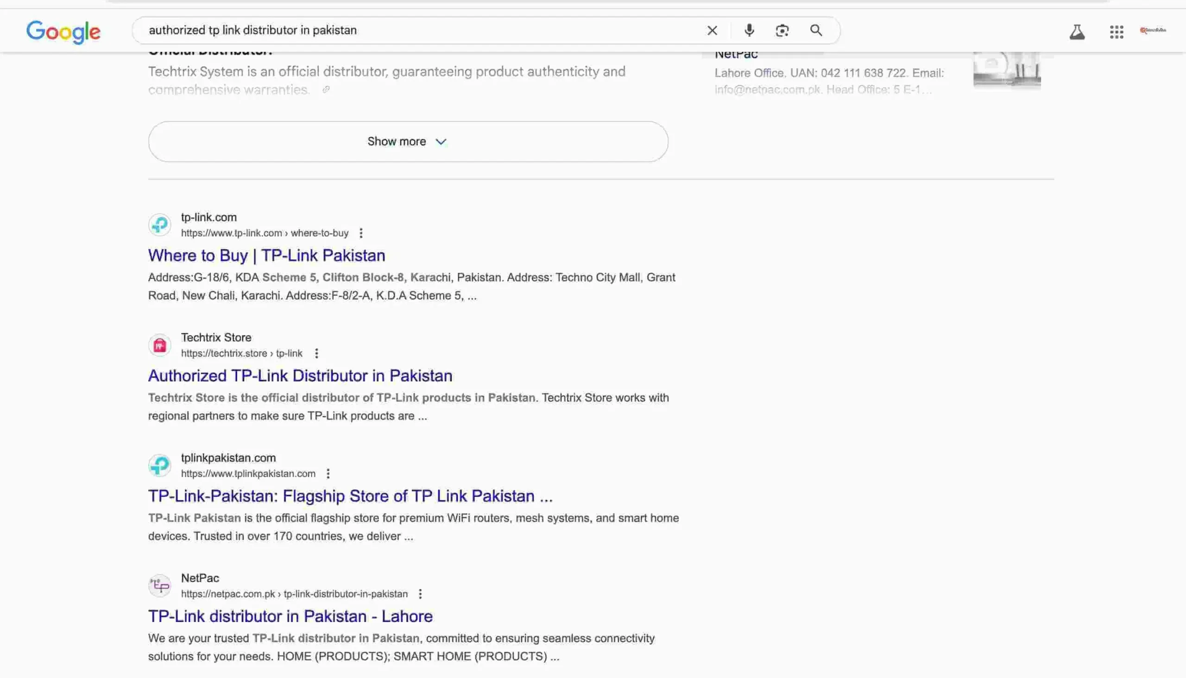
Task: Open 'Authorized TP-Link Distributor in Pakistan' result
Action: (300, 375)
